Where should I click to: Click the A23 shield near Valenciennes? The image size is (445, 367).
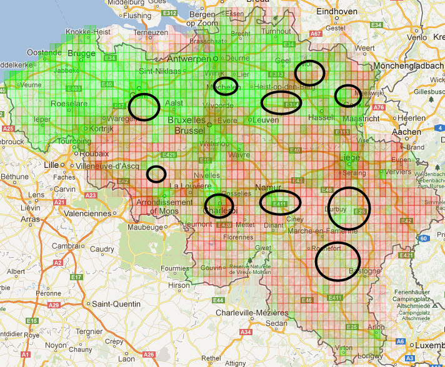point(91,195)
